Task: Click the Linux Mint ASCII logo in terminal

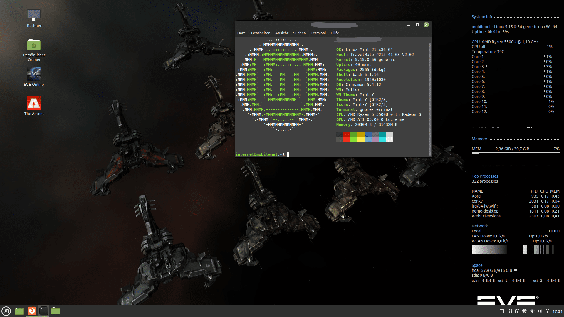Action: [282, 85]
